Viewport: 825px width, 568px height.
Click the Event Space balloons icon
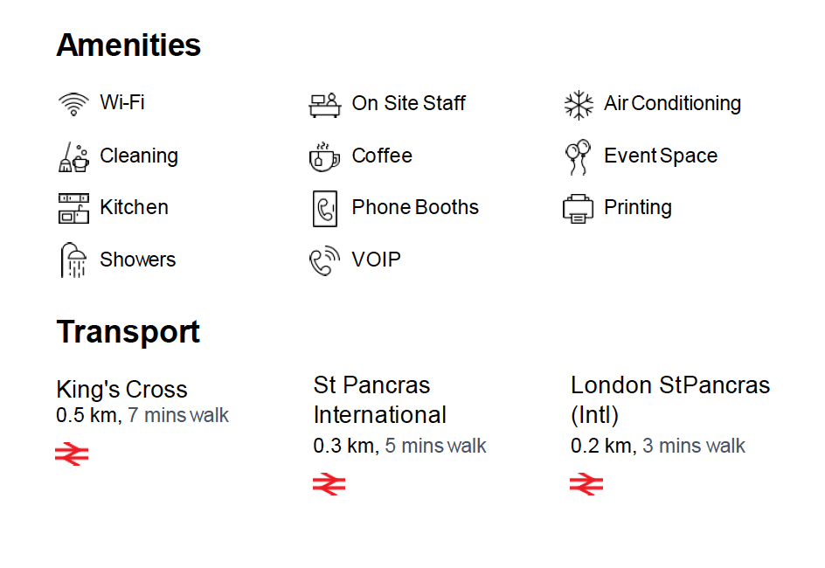tap(577, 156)
